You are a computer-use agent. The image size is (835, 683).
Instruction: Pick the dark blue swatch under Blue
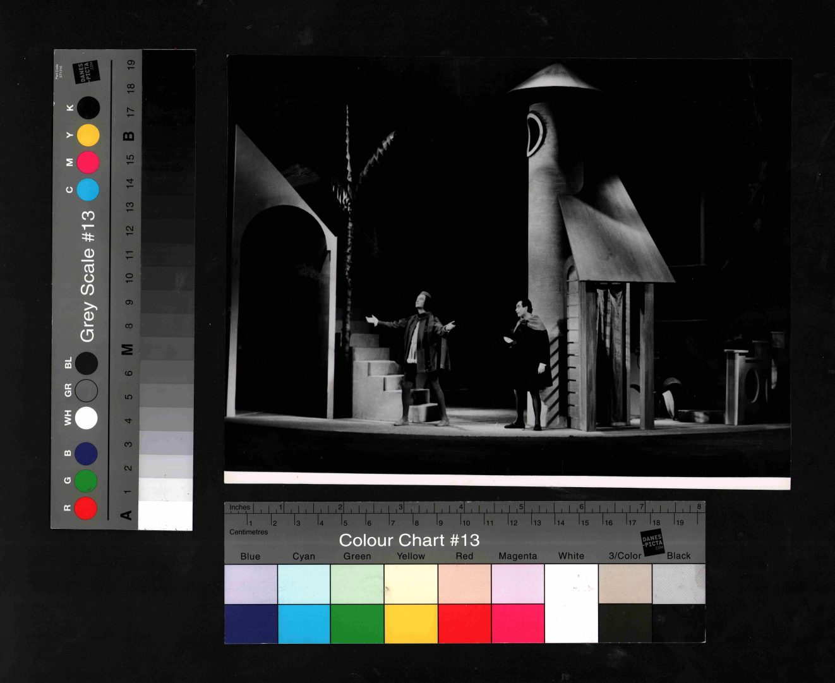click(x=251, y=624)
